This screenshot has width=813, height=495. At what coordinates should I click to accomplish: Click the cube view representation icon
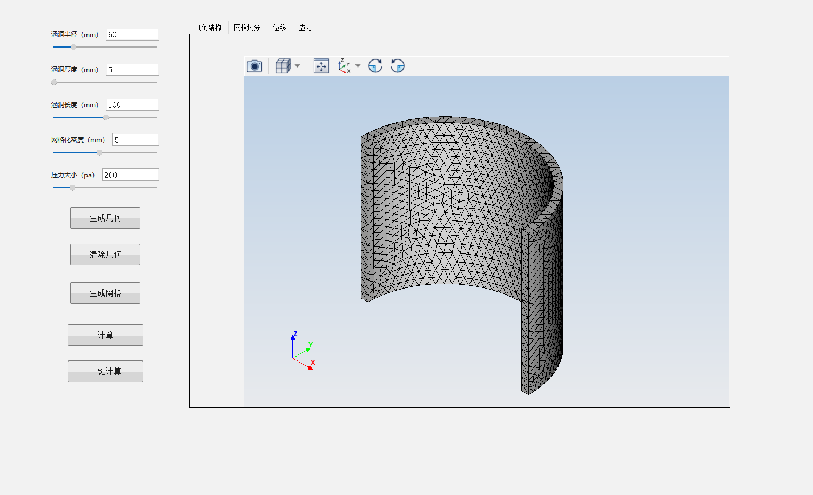pyautogui.click(x=283, y=66)
